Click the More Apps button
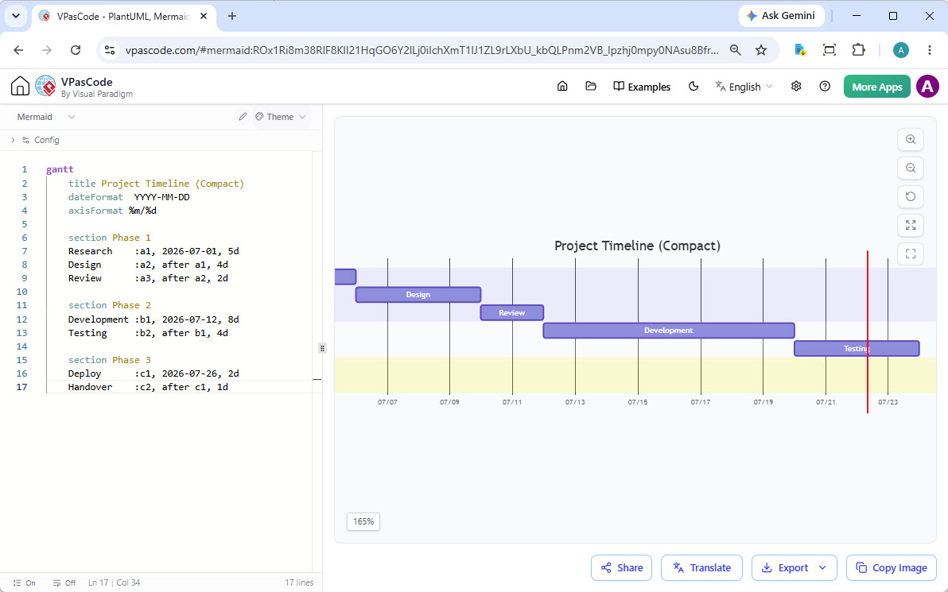 click(876, 87)
